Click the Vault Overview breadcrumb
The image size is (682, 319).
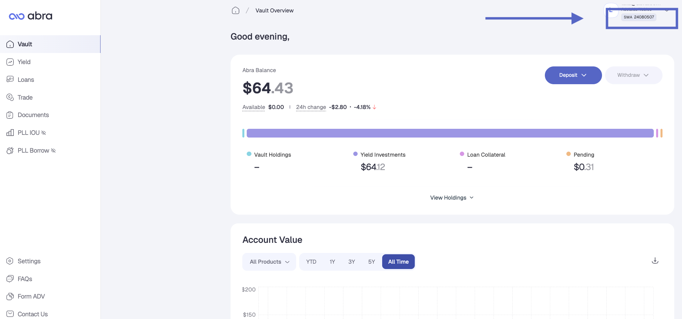point(274,10)
